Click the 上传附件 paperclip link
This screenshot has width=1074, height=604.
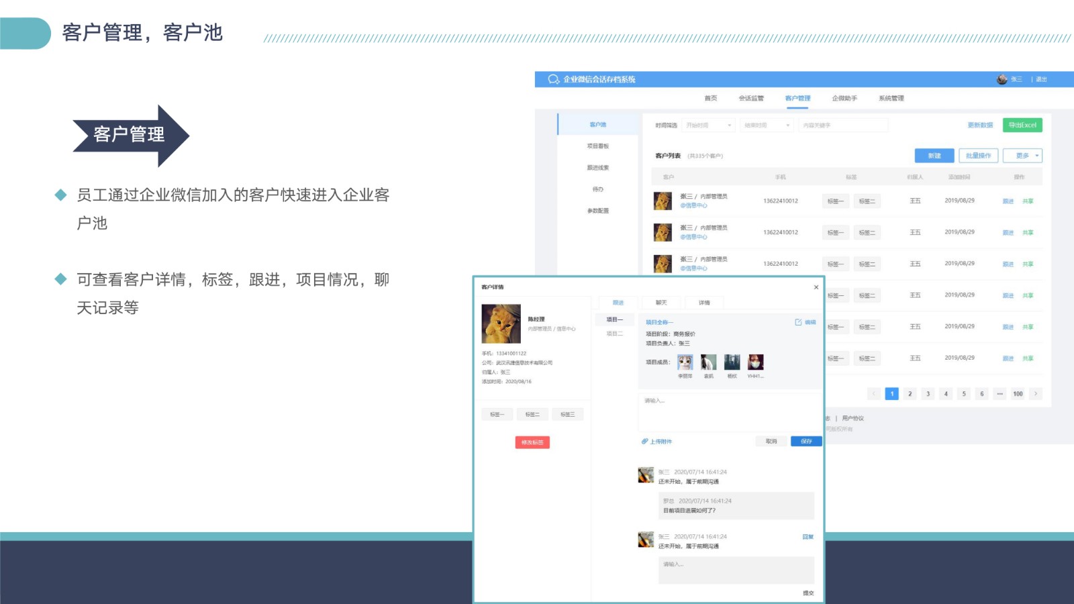(657, 442)
